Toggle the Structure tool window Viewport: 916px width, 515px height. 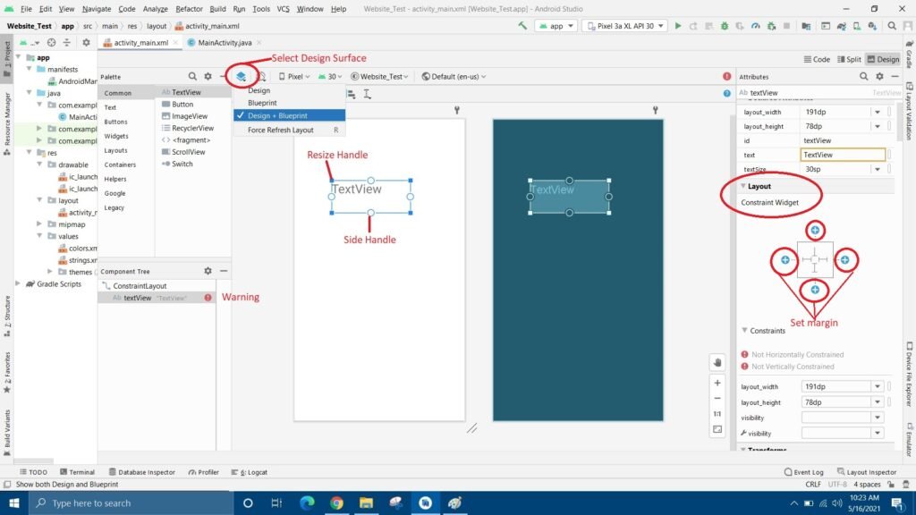tap(7, 316)
